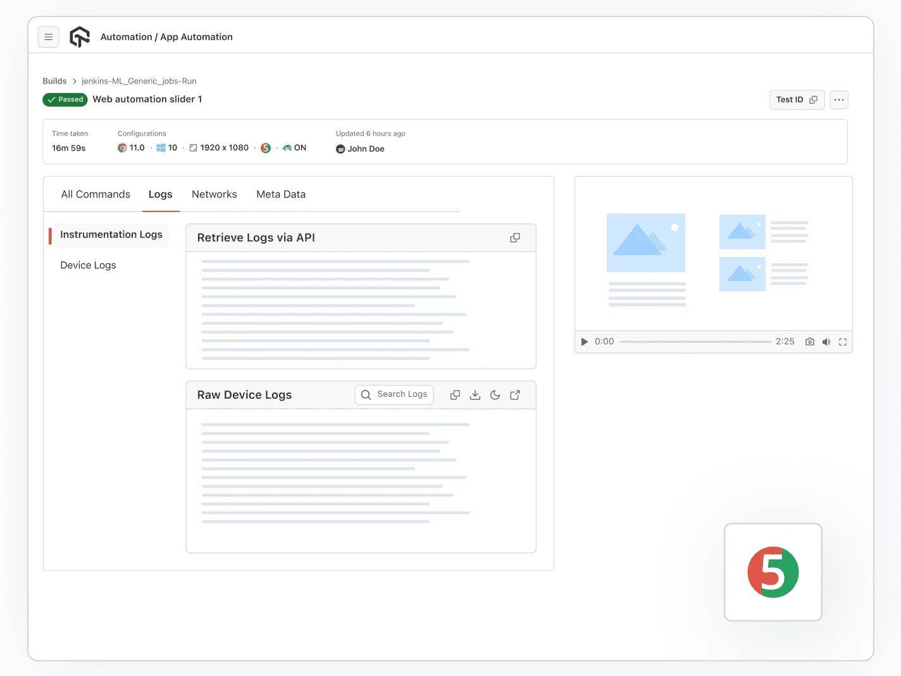This screenshot has height=676, width=901.
Task: Click the Web automation slider 1 title
Action: tap(147, 99)
